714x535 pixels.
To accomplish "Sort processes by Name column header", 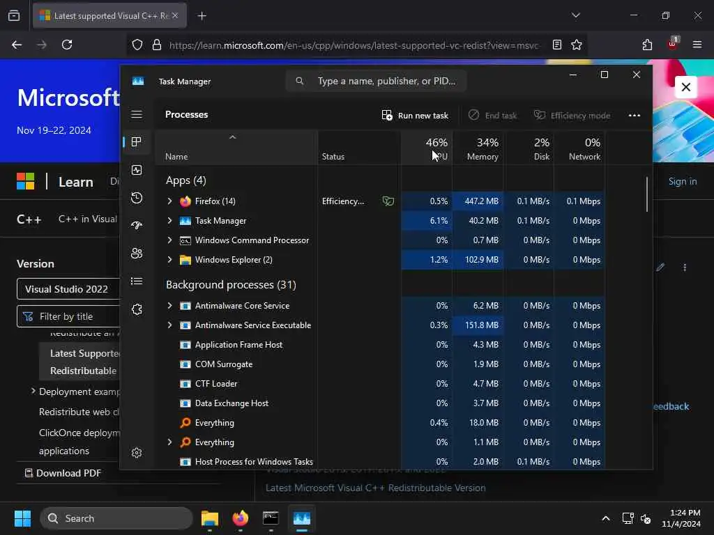I will [236, 148].
